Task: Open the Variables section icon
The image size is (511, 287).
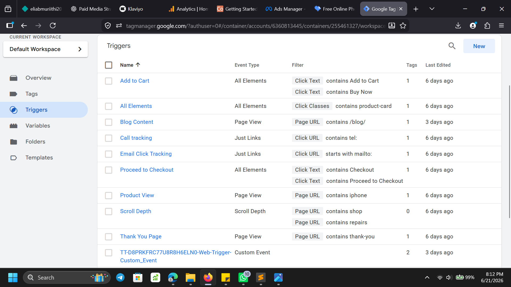Action: click(14, 126)
